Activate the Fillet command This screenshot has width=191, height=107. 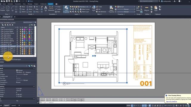36,9
